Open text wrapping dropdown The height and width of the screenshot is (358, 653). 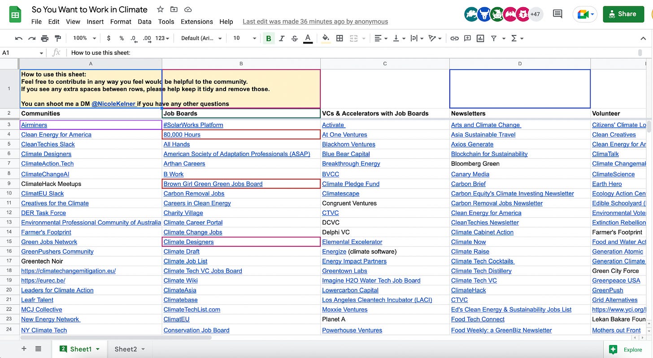(417, 39)
